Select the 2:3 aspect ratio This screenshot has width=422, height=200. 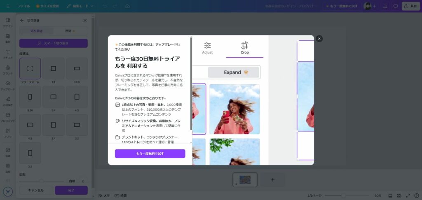click(30, 153)
